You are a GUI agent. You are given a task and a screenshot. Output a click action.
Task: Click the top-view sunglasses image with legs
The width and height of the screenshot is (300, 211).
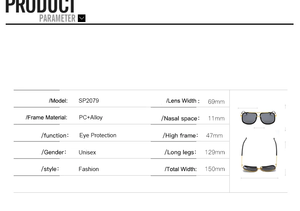pyautogui.click(x=259, y=155)
